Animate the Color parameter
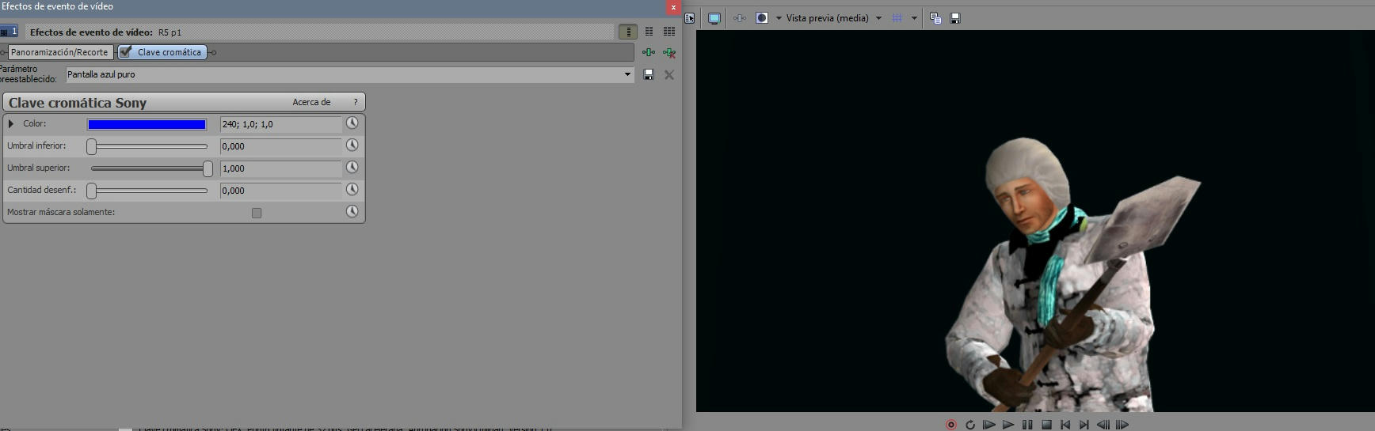This screenshot has height=431, width=1375. pyautogui.click(x=352, y=123)
